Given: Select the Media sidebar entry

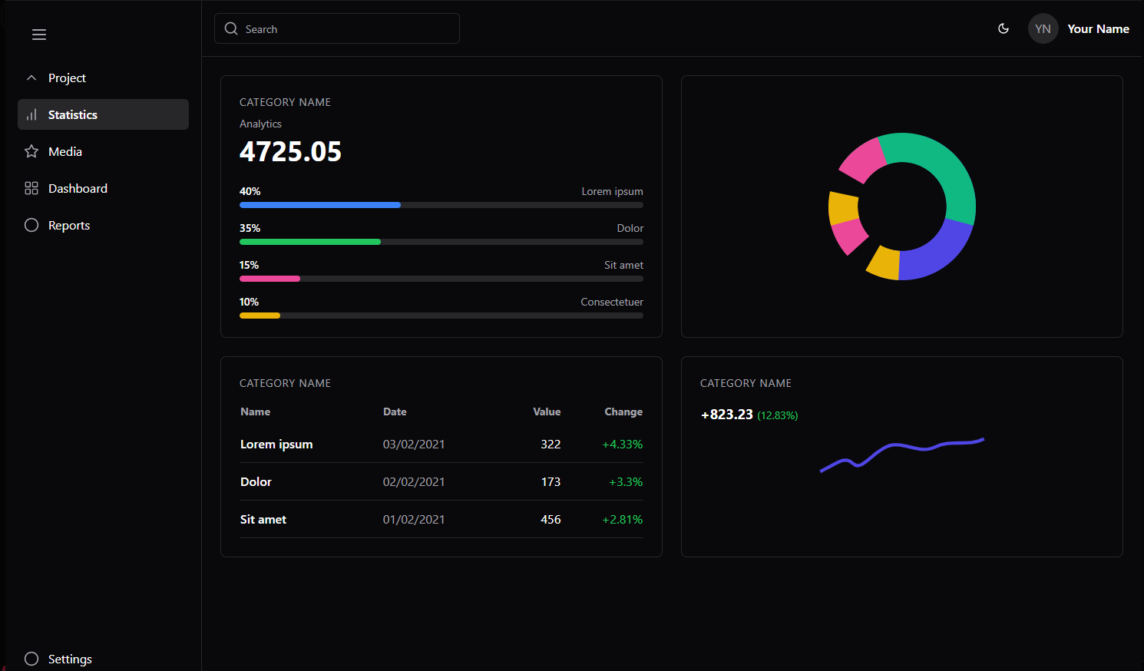Looking at the screenshot, I should pyautogui.click(x=65, y=151).
